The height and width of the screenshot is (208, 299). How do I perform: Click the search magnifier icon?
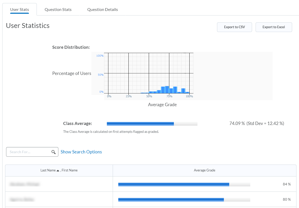pos(53,152)
